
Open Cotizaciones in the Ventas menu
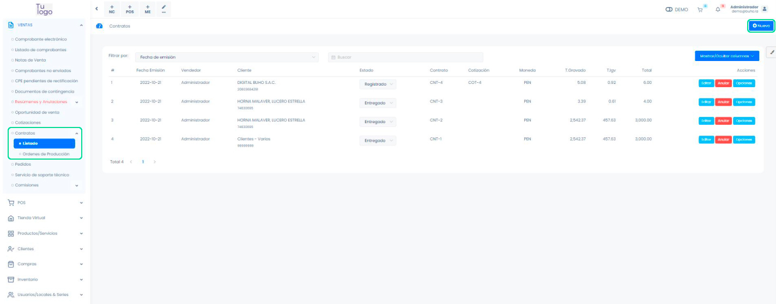coord(35,123)
